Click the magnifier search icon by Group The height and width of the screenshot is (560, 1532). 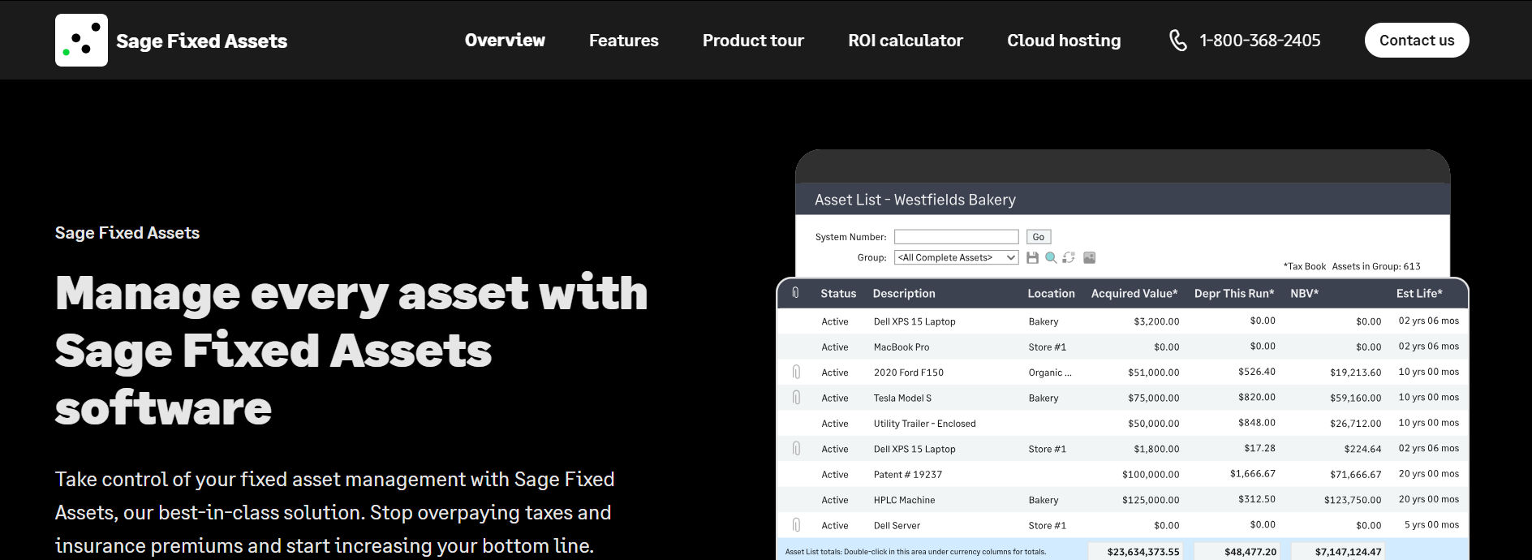pos(1051,257)
